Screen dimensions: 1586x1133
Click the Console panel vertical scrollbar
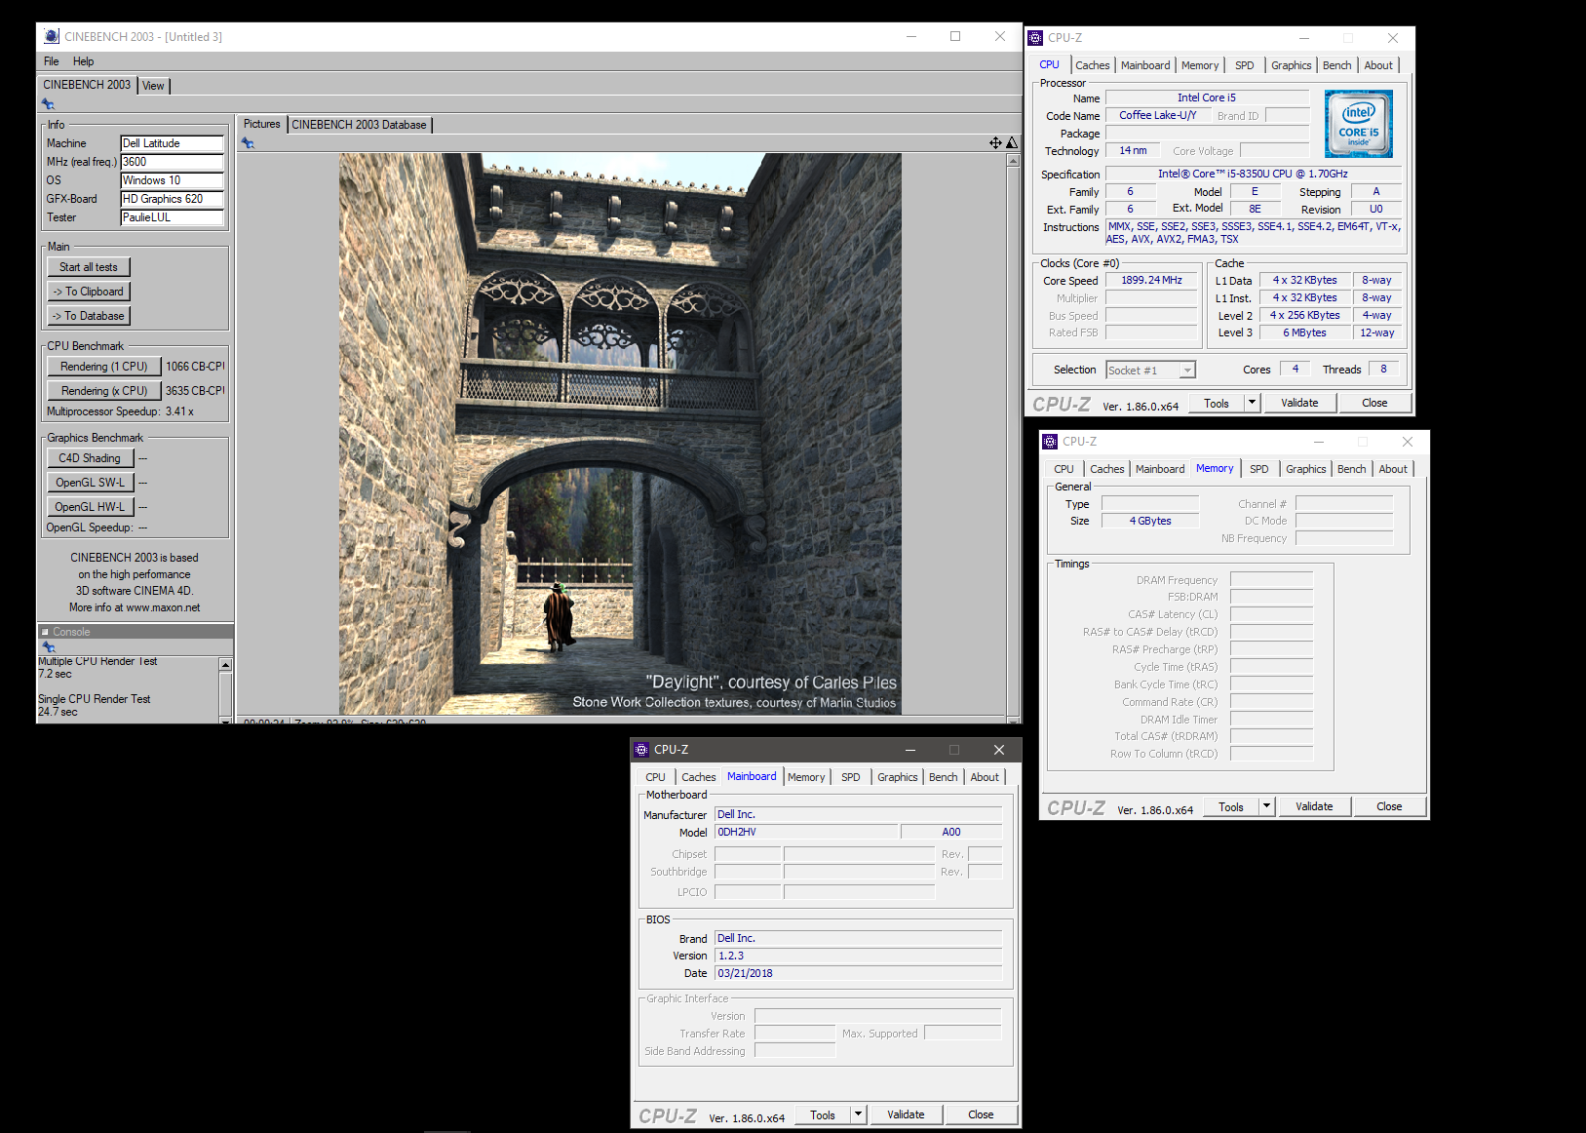point(225,692)
